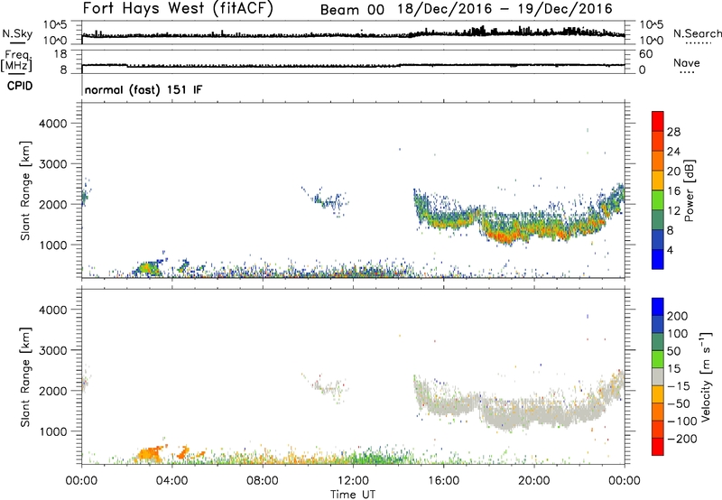Pick the bright green segment of the velocity colorbar
This screenshot has width=722, height=500.
pyautogui.click(x=658, y=359)
